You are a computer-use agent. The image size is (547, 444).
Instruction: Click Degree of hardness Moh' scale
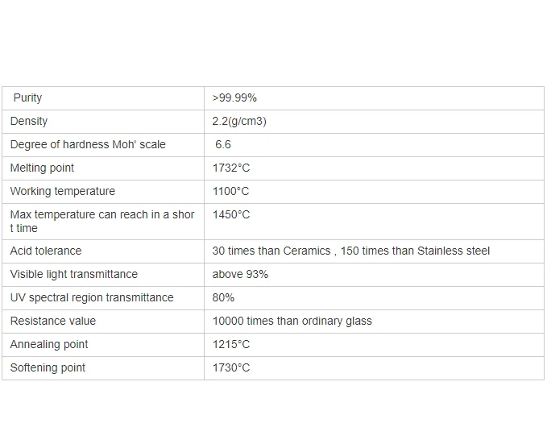pos(88,144)
